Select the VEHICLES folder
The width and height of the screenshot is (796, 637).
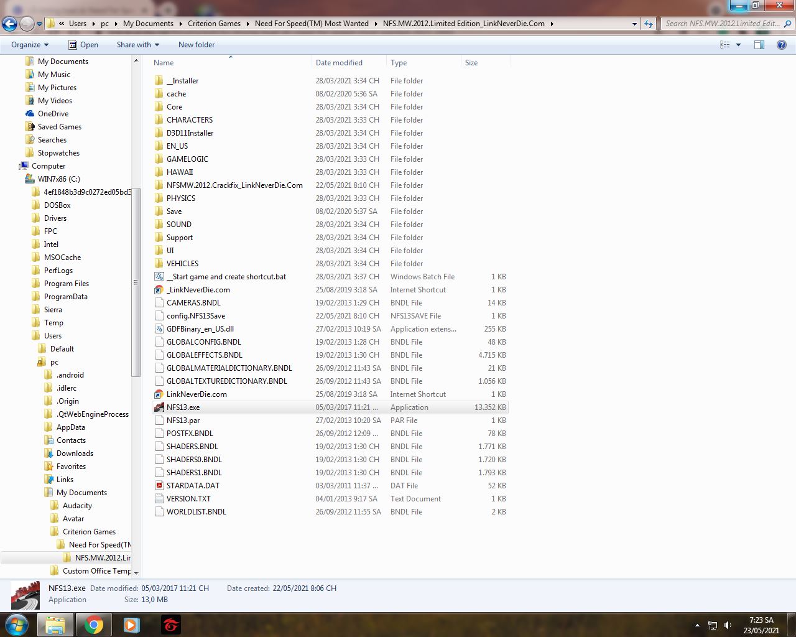tap(182, 264)
